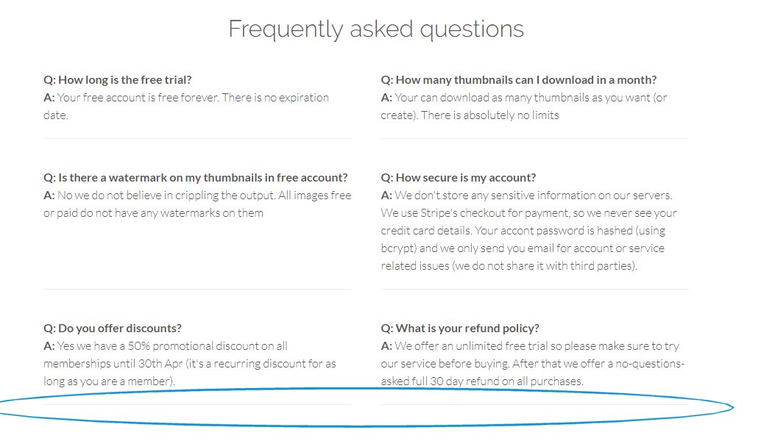Click the 30 day refund answer text
This screenshot has width=764, height=441.
[533, 364]
